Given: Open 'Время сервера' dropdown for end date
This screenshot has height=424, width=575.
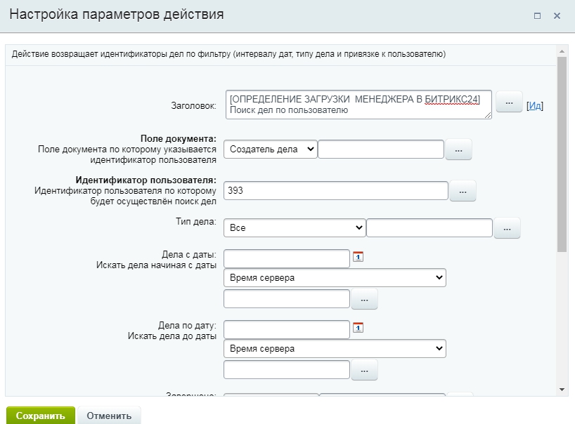Looking at the screenshot, I should [x=335, y=348].
